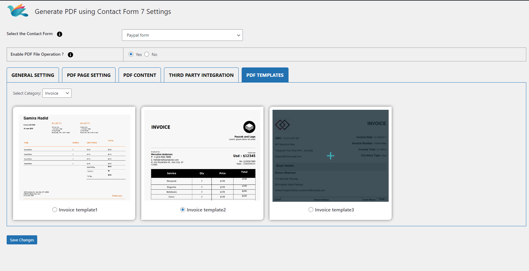Select Yes for Enable PDF File Operation

pos(131,54)
